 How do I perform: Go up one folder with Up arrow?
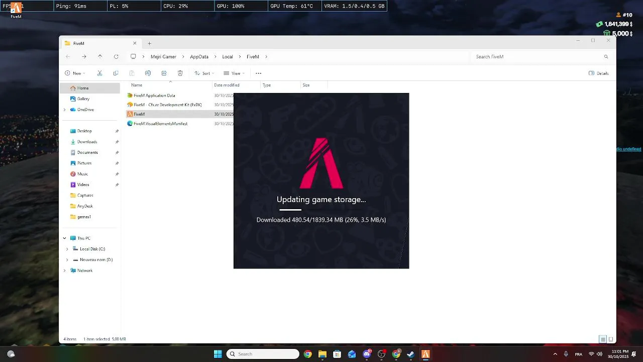point(100,57)
